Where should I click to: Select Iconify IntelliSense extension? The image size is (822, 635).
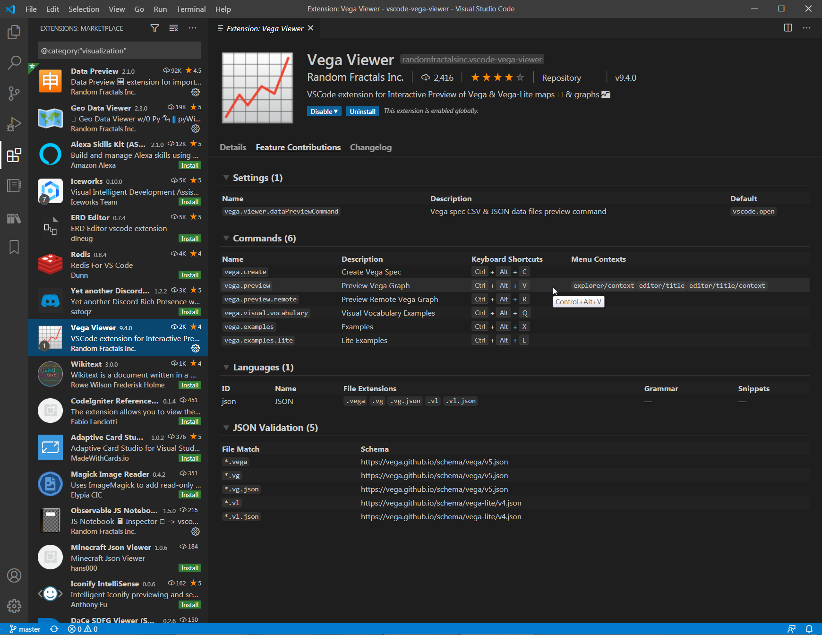tap(118, 594)
